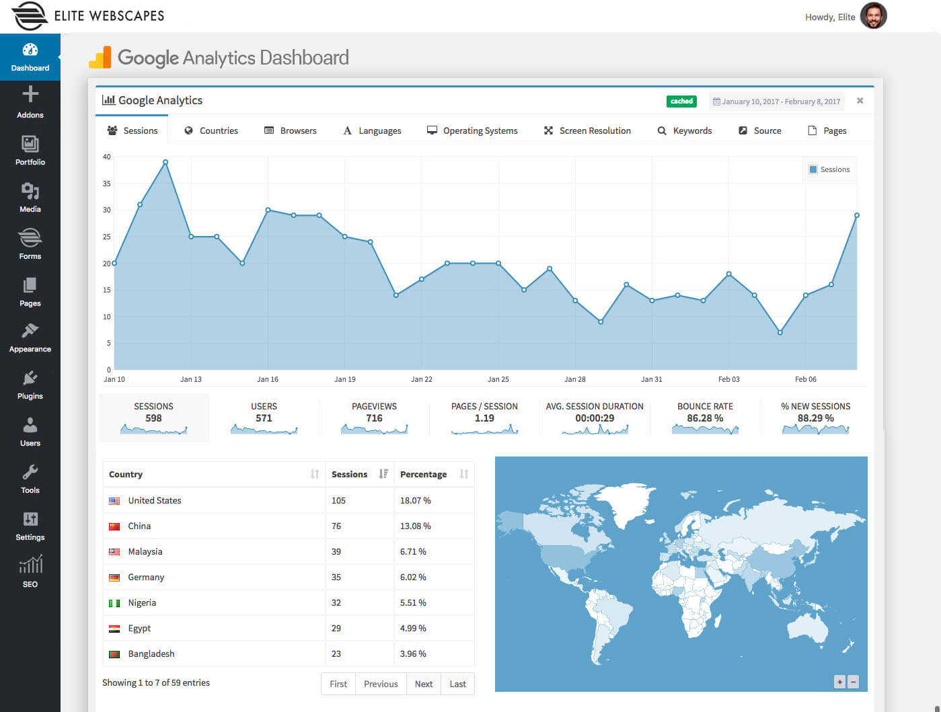Screen dimensions: 941x712
Task: Open the Pages sidebar icon
Action: click(x=30, y=285)
